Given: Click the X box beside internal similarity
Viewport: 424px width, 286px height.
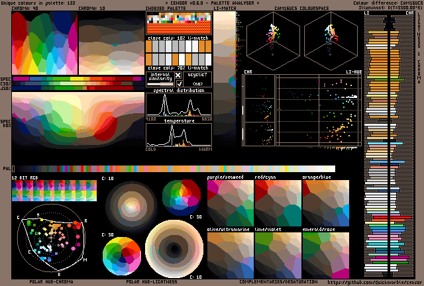Looking at the screenshot, I should pos(178,75).
